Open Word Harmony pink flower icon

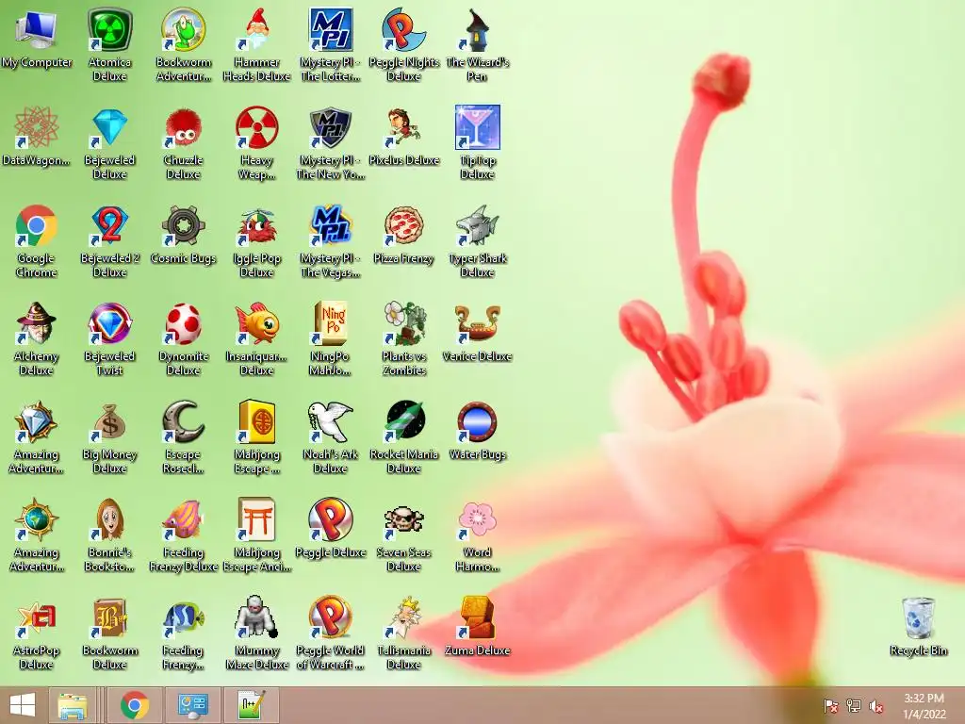(477, 520)
